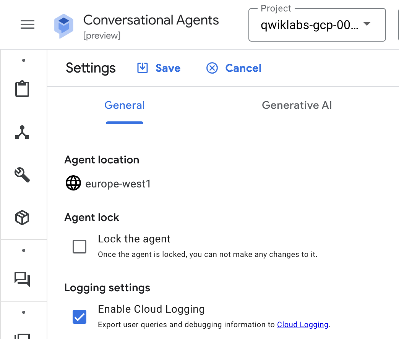Click the Agent location heading
This screenshot has width=399, height=339.
pyautogui.click(x=102, y=160)
